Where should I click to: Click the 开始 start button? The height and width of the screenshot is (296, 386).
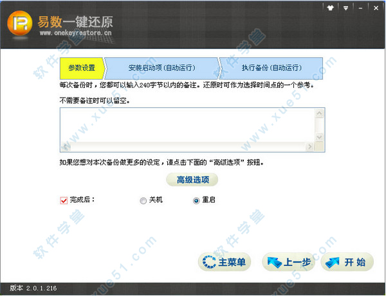(x=347, y=262)
